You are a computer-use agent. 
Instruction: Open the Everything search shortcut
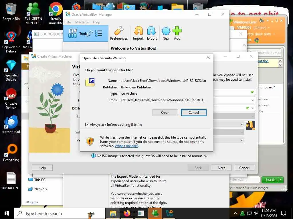coord(11,153)
